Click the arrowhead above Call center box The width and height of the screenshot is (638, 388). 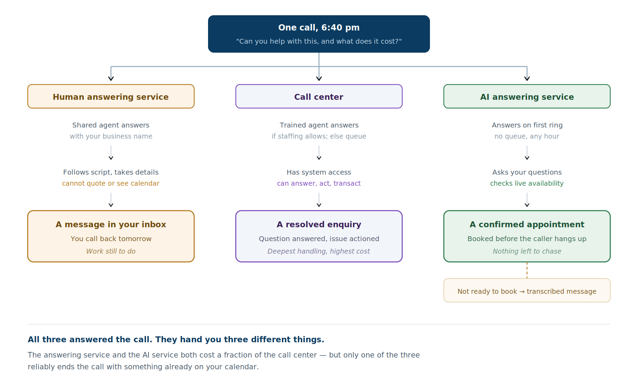pyautogui.click(x=319, y=78)
